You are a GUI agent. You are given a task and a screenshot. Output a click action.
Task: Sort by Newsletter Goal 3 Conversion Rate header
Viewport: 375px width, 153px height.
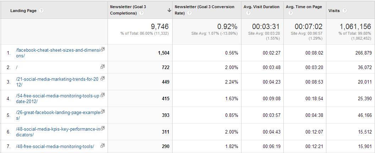click(x=204, y=7)
